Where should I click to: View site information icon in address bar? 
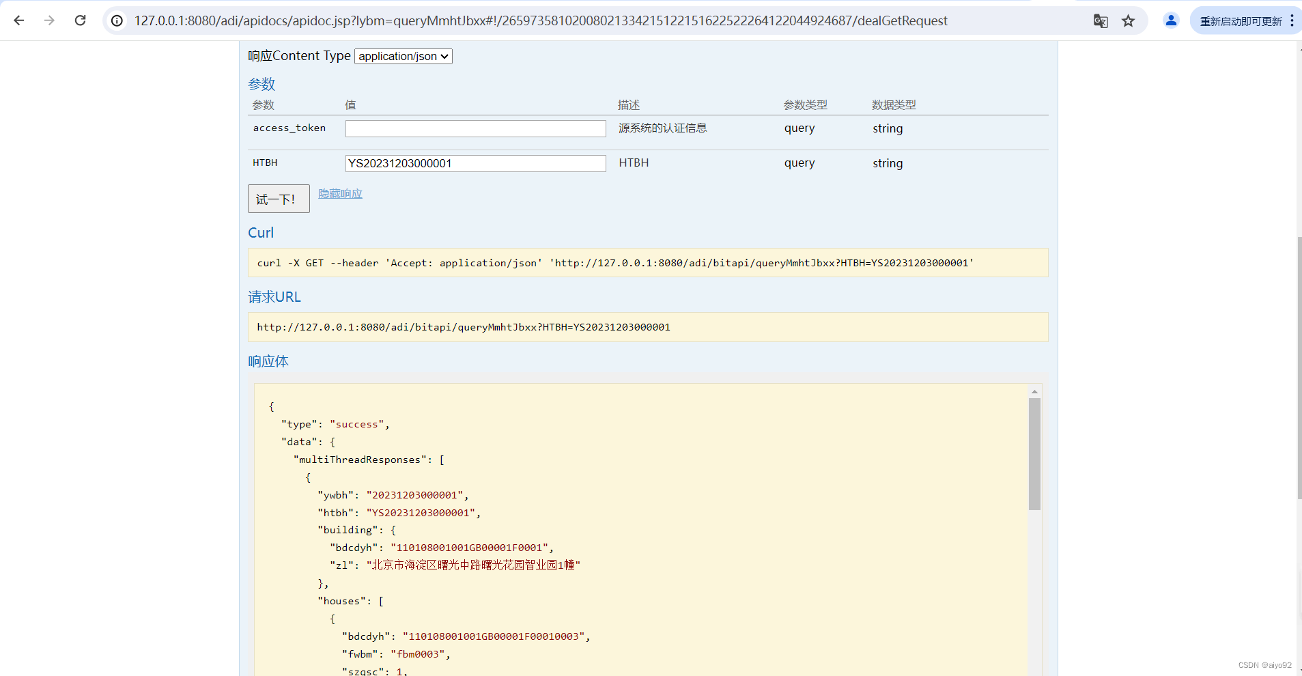pyautogui.click(x=117, y=20)
